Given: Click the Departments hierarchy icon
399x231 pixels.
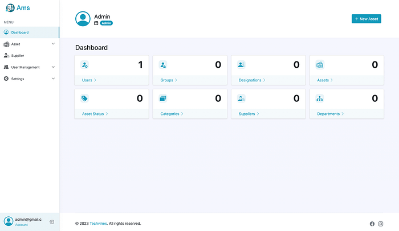Looking at the screenshot, I should click(x=320, y=98).
